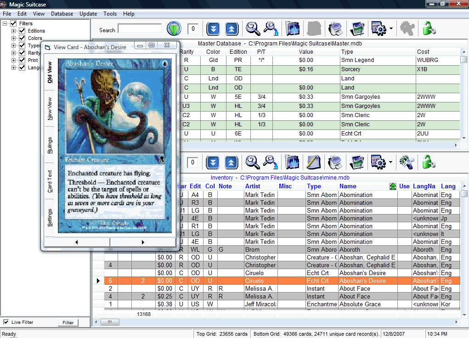The width and height of the screenshot is (469, 338).
Task: Uncheck the Print filter checkbox
Action: coord(22,60)
